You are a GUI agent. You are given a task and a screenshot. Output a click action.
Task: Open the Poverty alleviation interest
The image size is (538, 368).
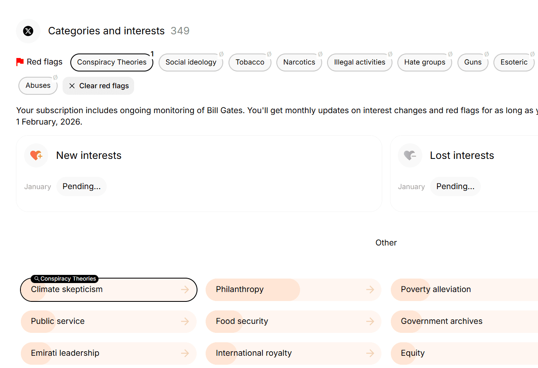(436, 290)
